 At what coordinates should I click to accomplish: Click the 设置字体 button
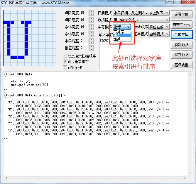(x=181, y=15)
